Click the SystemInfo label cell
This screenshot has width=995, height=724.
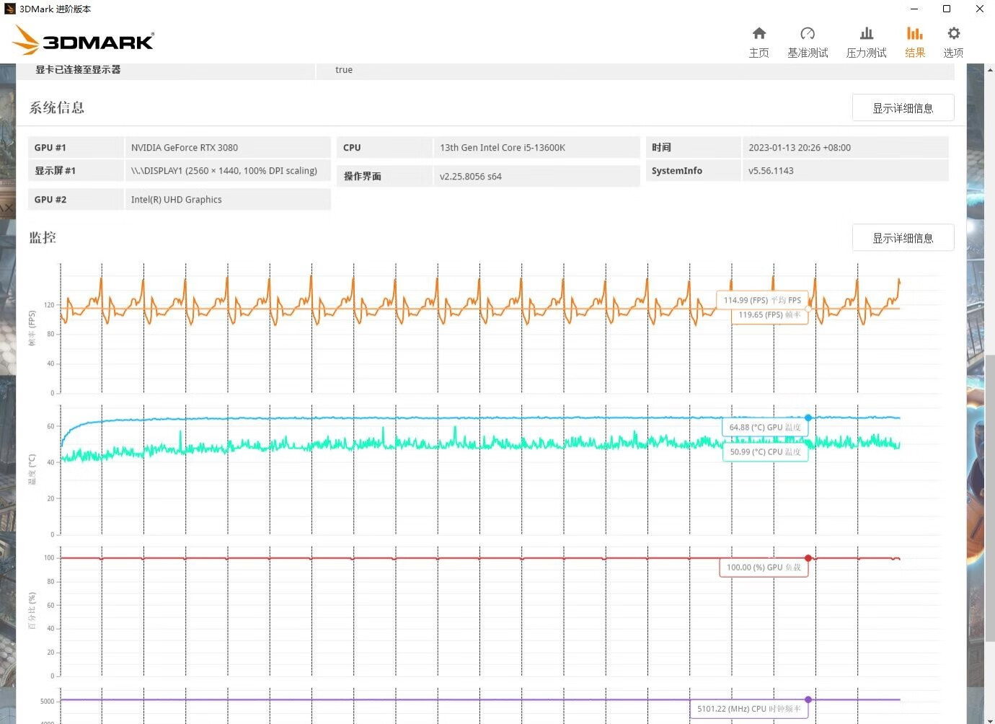click(693, 171)
